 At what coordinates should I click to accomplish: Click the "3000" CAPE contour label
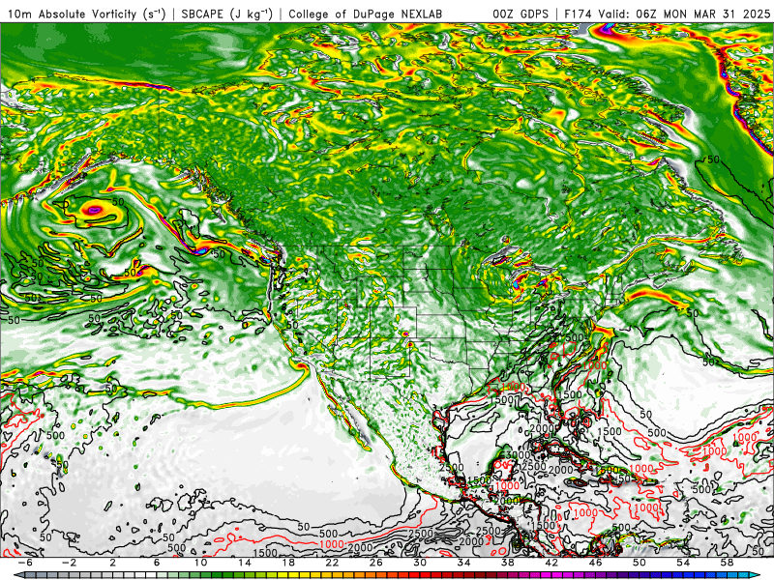click(517, 454)
